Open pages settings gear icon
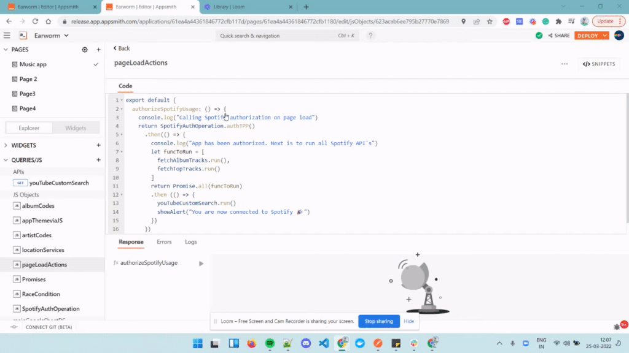The image size is (629, 353). pyautogui.click(x=85, y=50)
